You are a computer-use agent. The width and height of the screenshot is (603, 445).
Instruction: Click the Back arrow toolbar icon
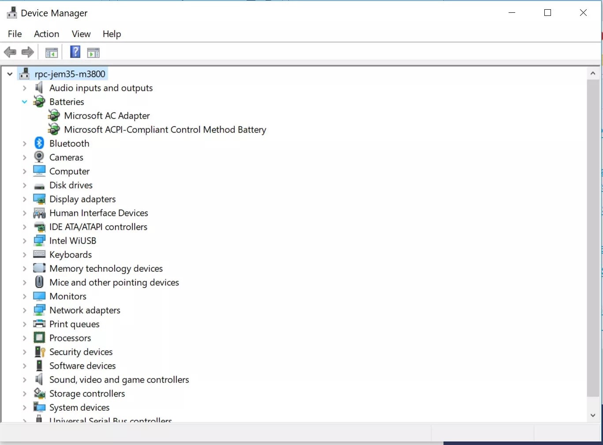tap(10, 52)
